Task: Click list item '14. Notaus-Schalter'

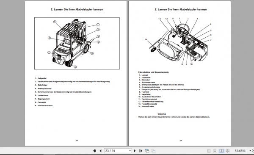Action: pos(146,106)
